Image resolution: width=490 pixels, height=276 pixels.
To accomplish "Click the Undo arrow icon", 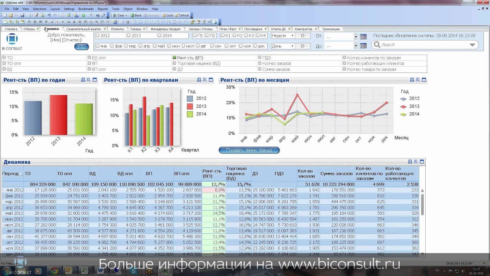I will click(49, 15).
